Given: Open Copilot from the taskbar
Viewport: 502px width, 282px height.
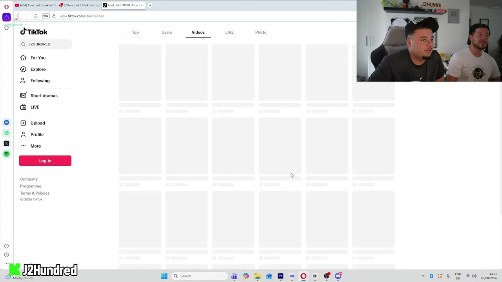Looking at the screenshot, I should (x=246, y=276).
